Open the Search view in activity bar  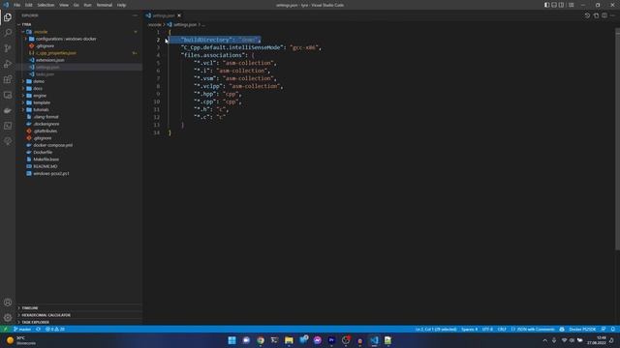pyautogui.click(x=8, y=33)
